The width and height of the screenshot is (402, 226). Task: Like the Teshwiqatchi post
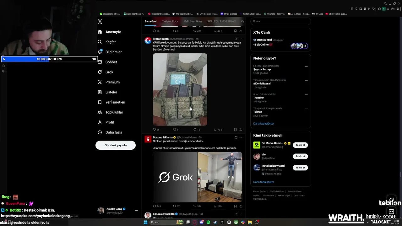pos(197,129)
